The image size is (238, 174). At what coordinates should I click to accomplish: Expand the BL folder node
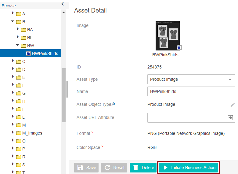coord(18,37)
